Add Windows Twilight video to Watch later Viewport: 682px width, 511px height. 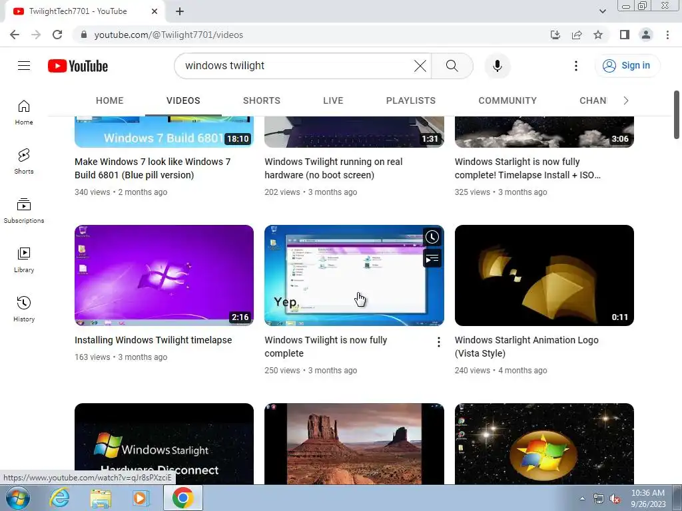[432, 238]
